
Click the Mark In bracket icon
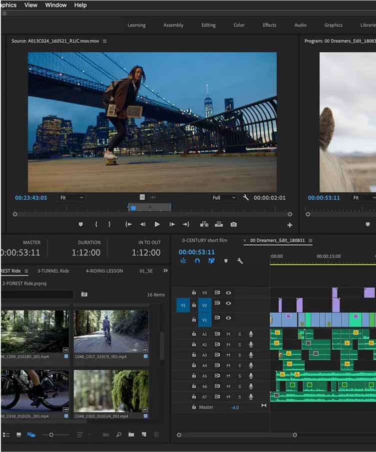(x=96, y=224)
